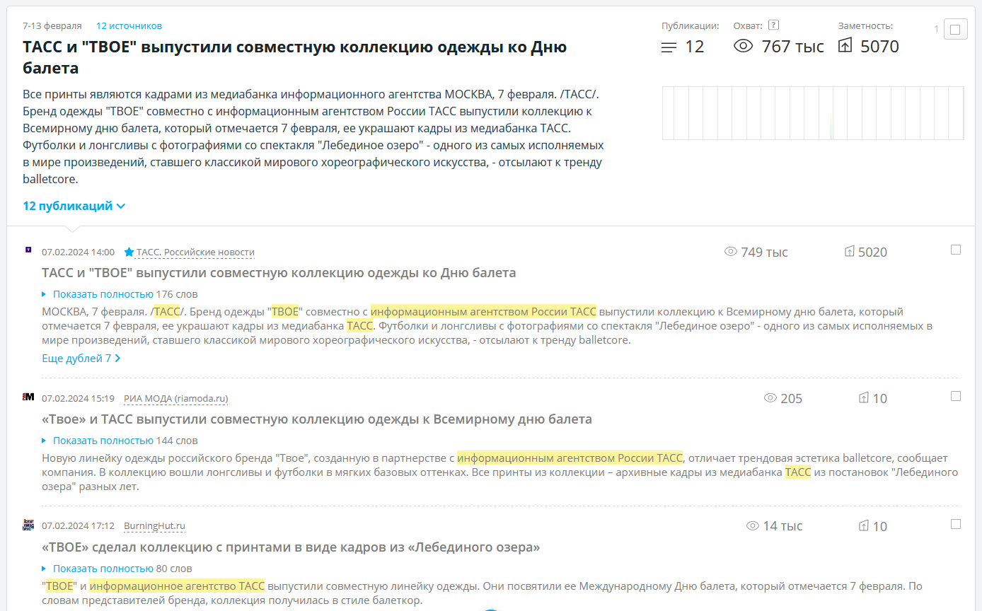Click the Охват: label

[749, 25]
